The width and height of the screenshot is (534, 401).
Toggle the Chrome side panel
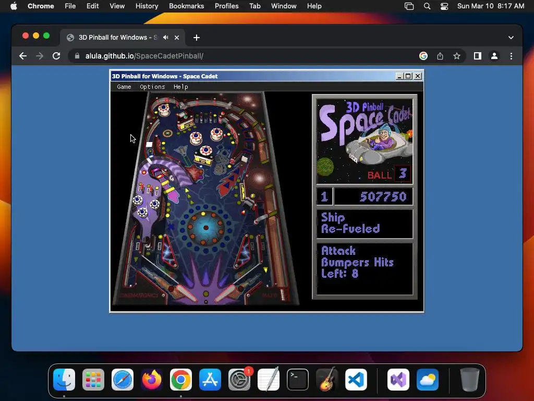478,56
